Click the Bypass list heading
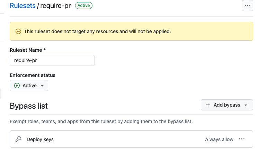This screenshot has height=158, width=260. [29, 106]
